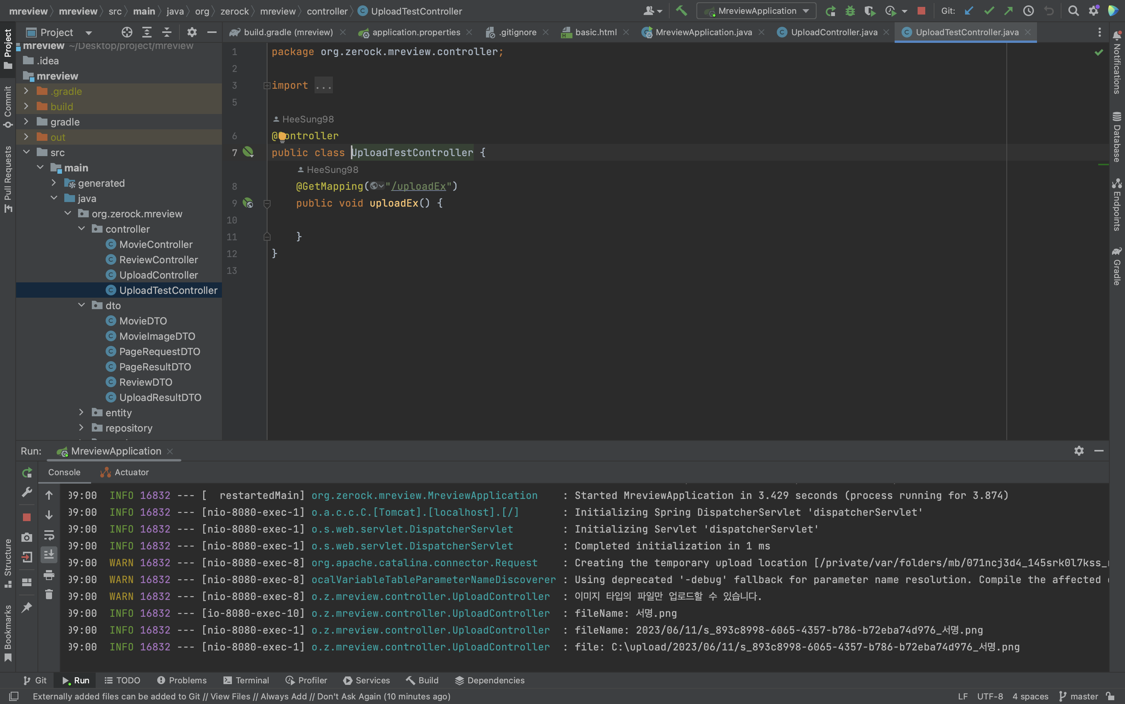
Task: Update project via Git blue arrow
Action: click(969, 11)
